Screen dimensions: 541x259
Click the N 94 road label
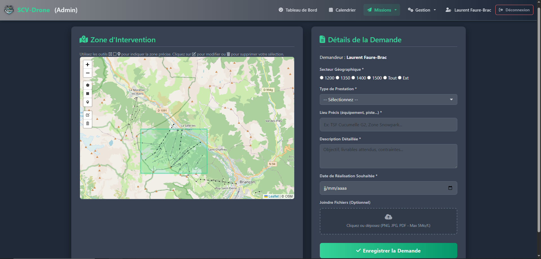tap(272, 164)
